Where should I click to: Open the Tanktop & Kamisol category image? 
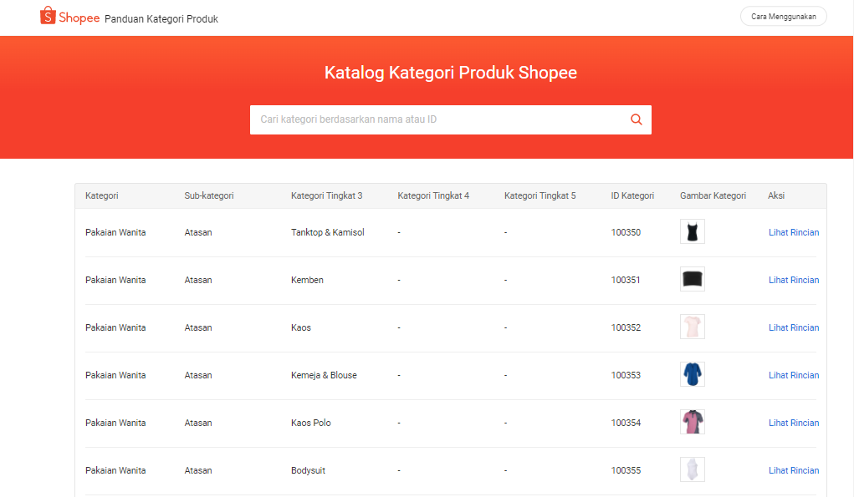pyautogui.click(x=693, y=231)
